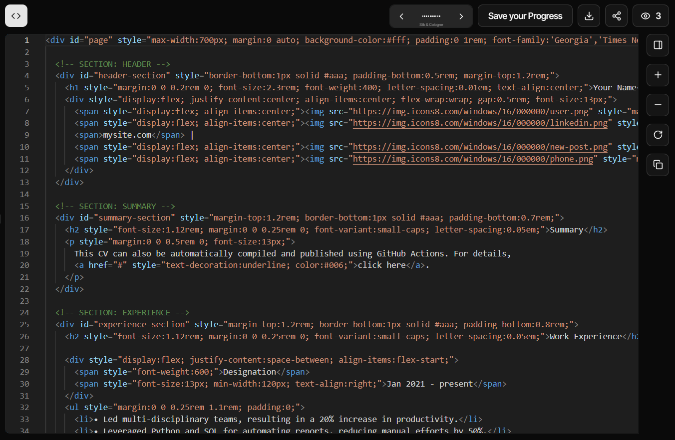The height and width of the screenshot is (440, 675).
Task: Click 'Work Experience' text on line 26
Action: 586,337
